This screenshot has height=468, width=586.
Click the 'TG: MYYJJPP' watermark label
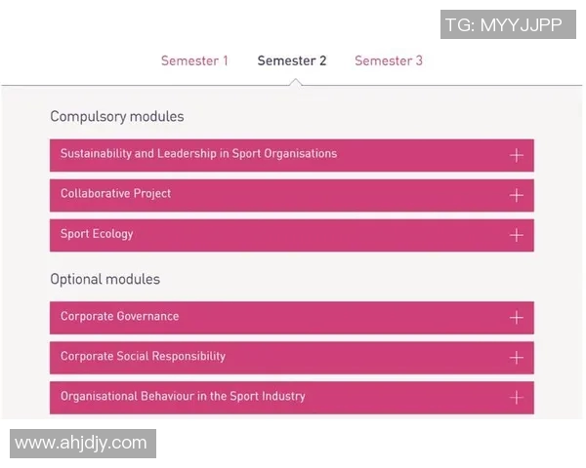click(x=504, y=25)
